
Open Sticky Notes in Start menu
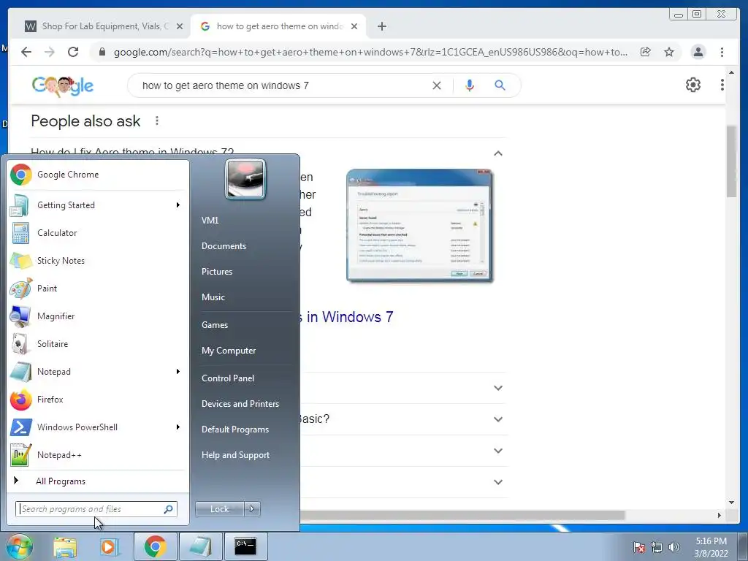pos(97,261)
